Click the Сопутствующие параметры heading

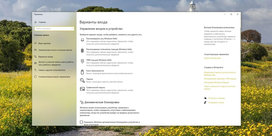click(216, 54)
